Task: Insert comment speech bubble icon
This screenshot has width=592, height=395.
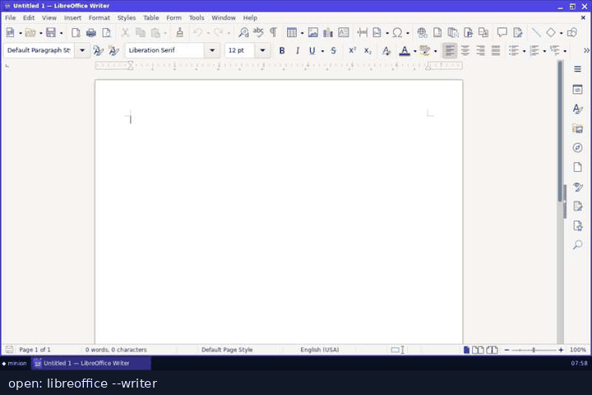Action: click(x=502, y=33)
